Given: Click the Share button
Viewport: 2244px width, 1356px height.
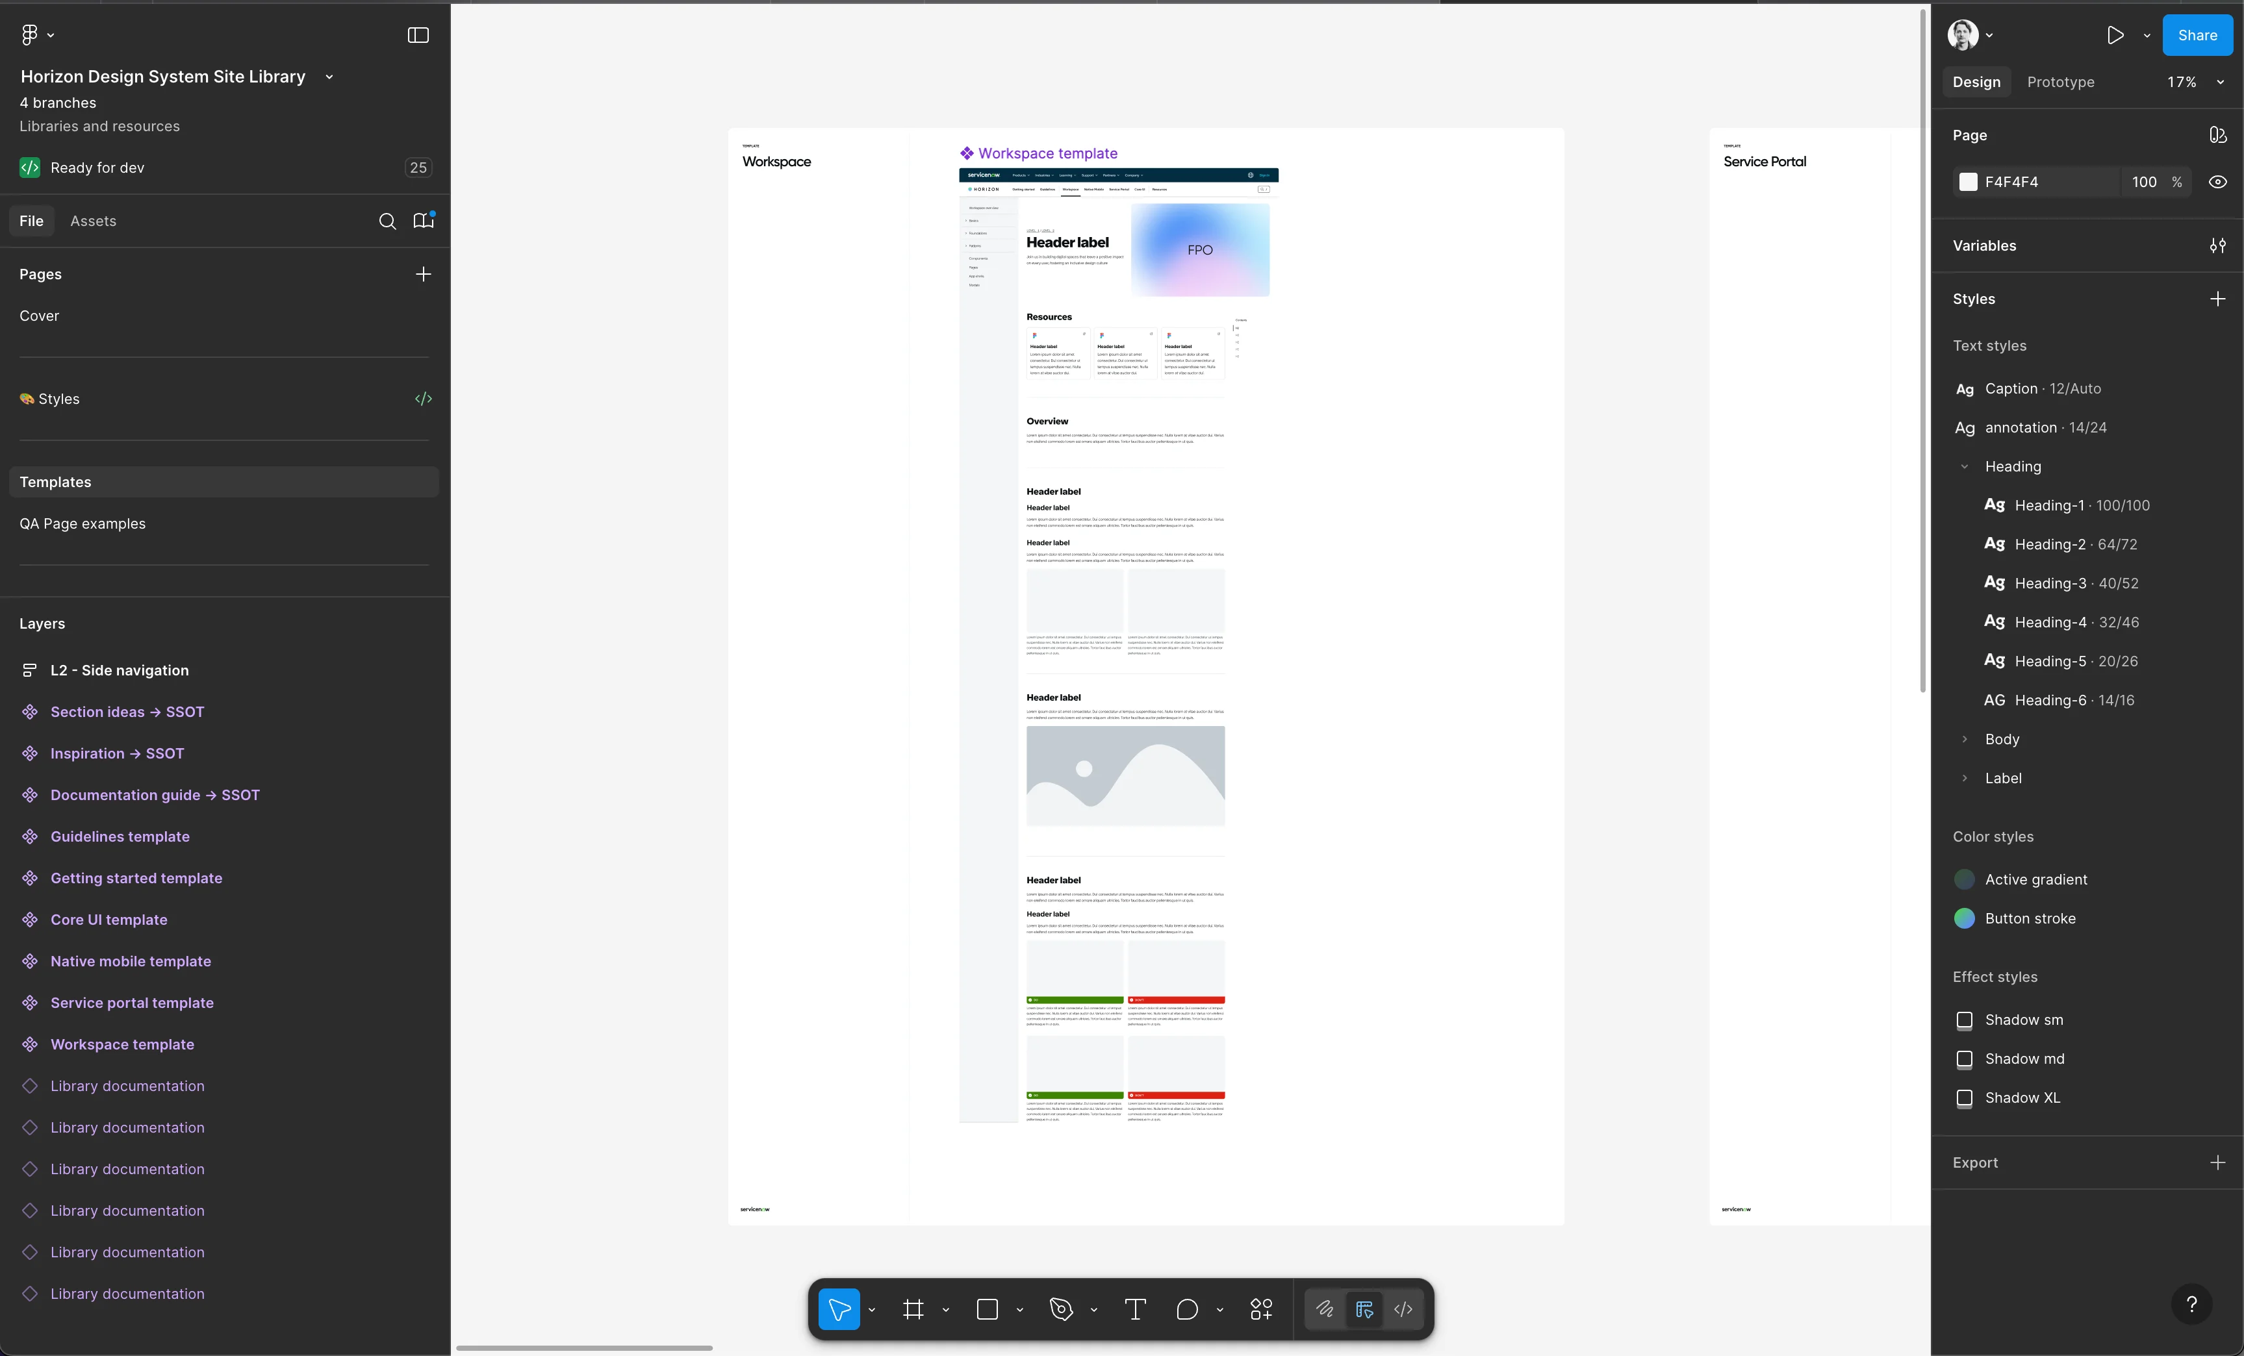Looking at the screenshot, I should [x=2197, y=36].
